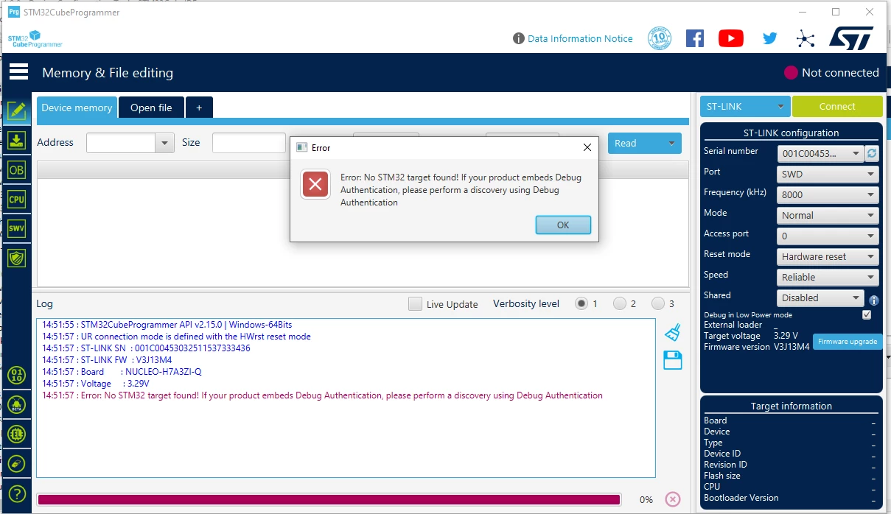Viewport: 891px width, 514px height.
Task: Open the Erasing & Programming download icon
Action: pos(16,140)
